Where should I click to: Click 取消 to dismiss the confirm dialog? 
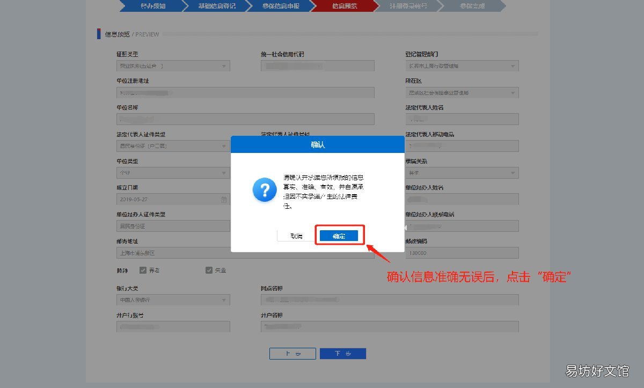296,236
